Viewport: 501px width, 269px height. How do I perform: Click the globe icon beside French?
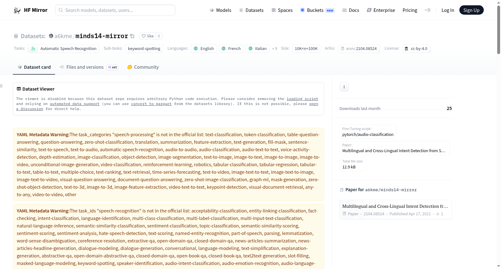point(224,48)
